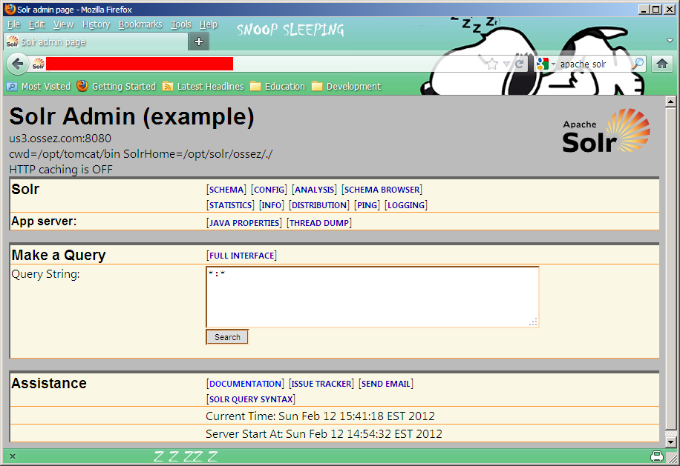Open the Tools menu
This screenshot has width=680, height=466.
181,24
